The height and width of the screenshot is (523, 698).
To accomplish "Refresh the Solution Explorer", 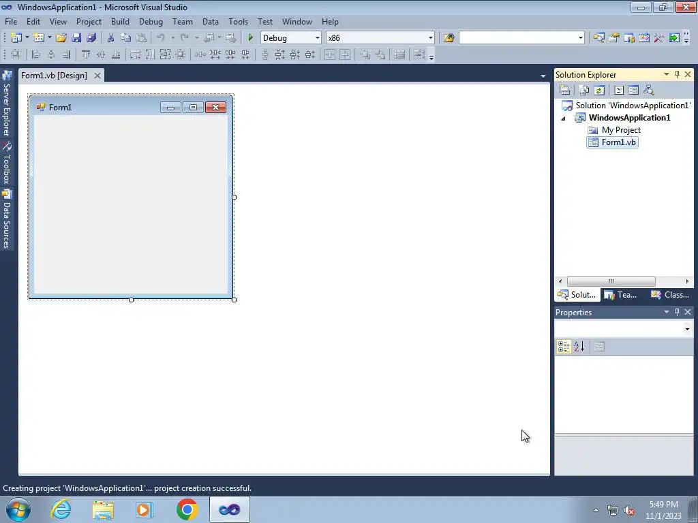I will click(x=599, y=91).
